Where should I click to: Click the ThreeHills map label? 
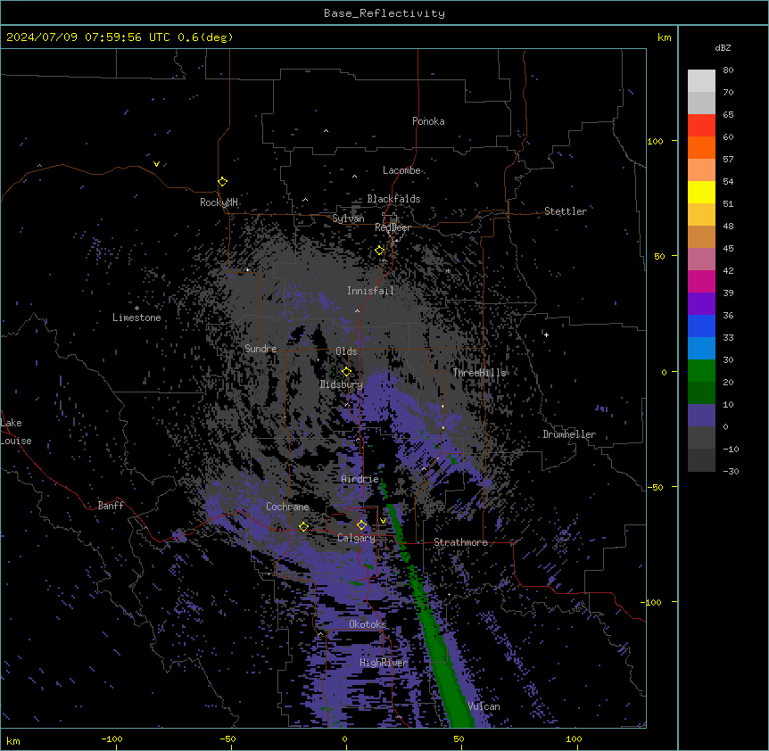[x=479, y=373]
